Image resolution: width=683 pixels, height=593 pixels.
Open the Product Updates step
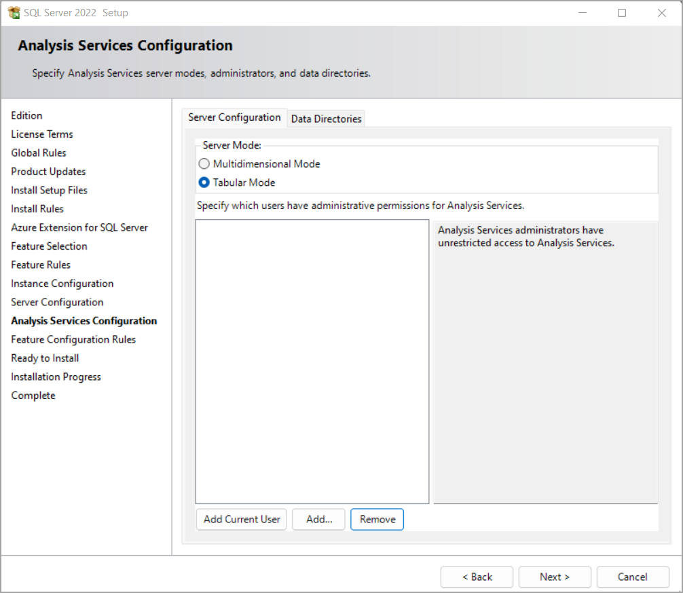[x=48, y=171]
